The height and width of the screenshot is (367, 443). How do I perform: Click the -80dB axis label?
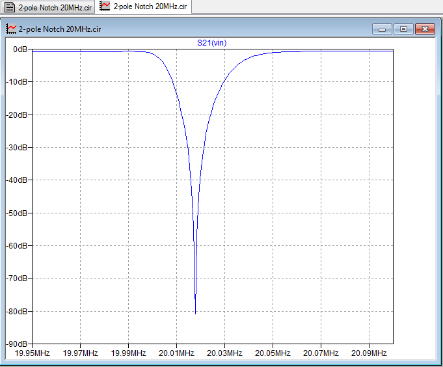(17, 311)
